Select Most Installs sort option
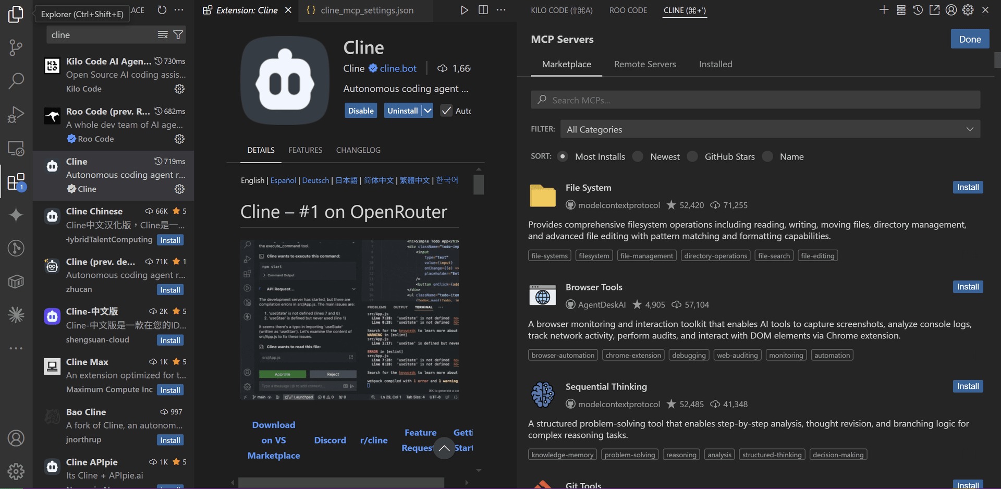1001x489 pixels. pos(563,156)
